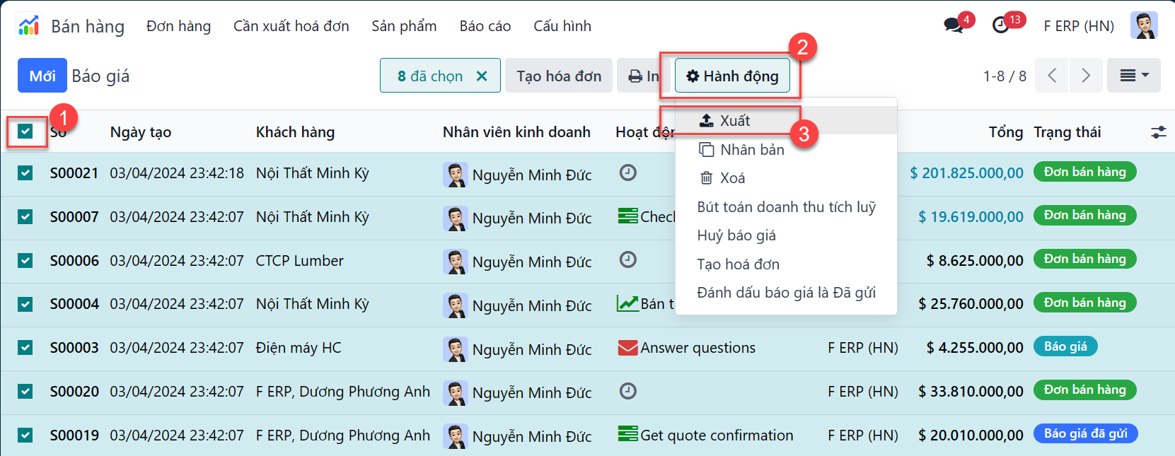Sort by the Ngày tạo column header

(141, 132)
